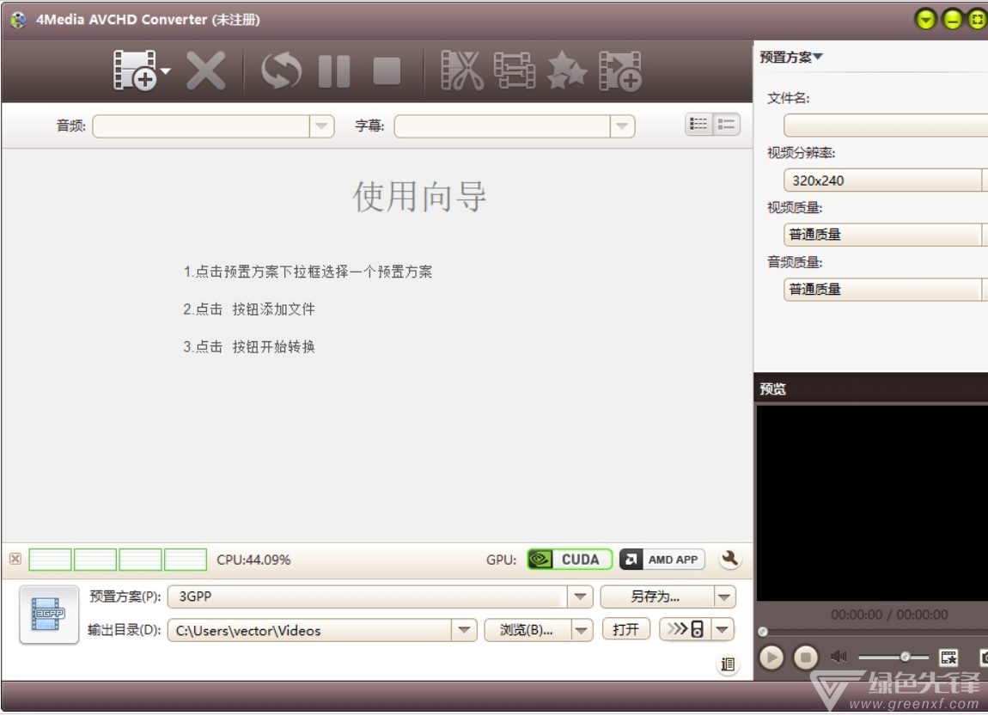The height and width of the screenshot is (716, 988).
Task: Mute the preview speaker icon
Action: click(x=838, y=658)
